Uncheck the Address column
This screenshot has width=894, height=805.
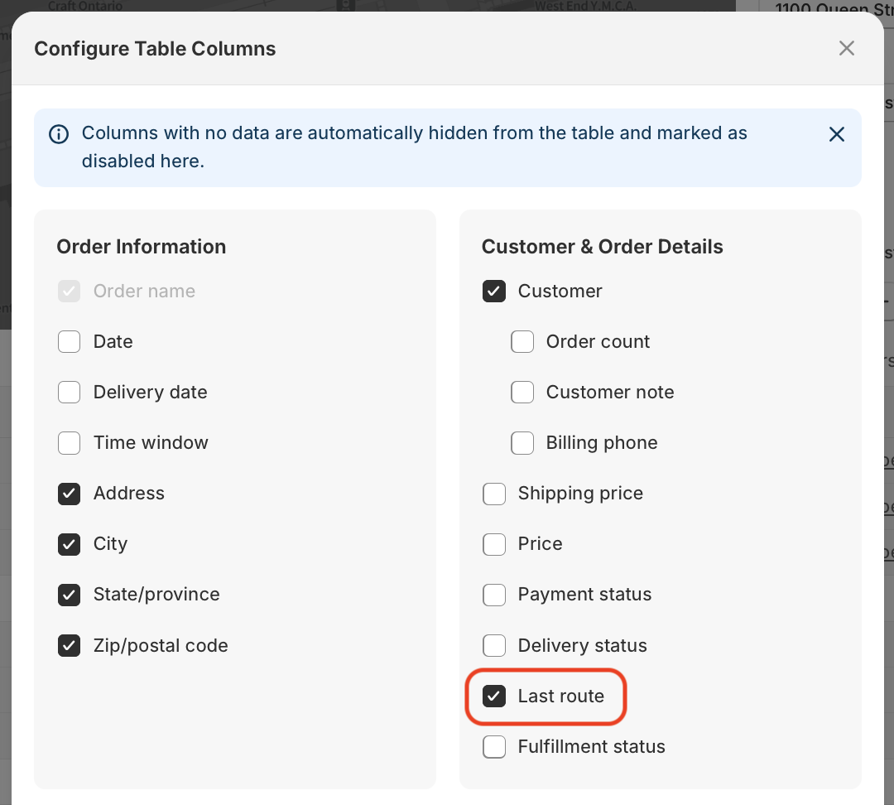[x=69, y=494]
